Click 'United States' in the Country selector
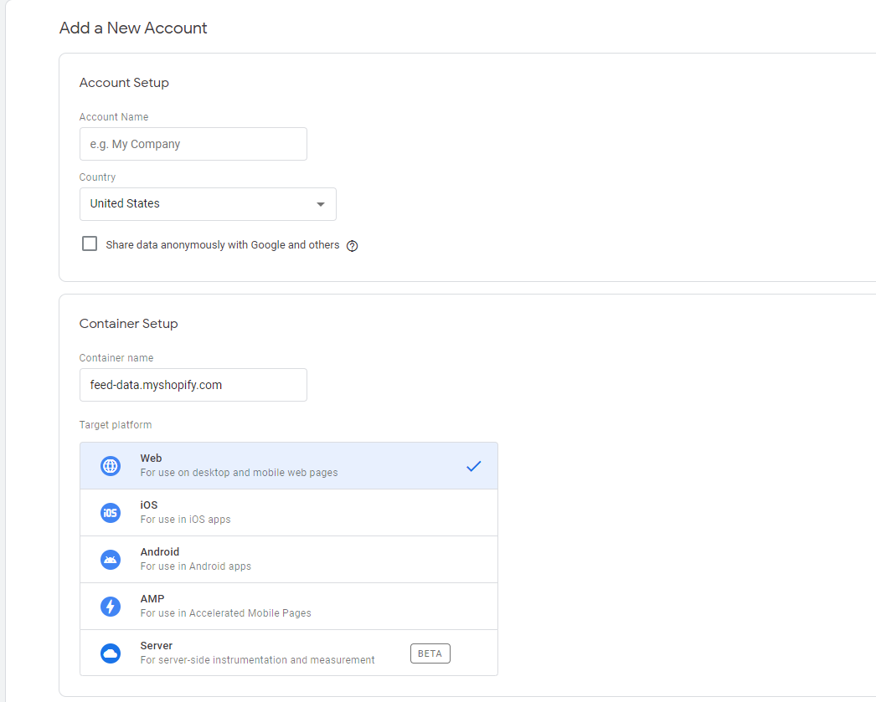Screen dimensions: 876x702 [125, 203]
